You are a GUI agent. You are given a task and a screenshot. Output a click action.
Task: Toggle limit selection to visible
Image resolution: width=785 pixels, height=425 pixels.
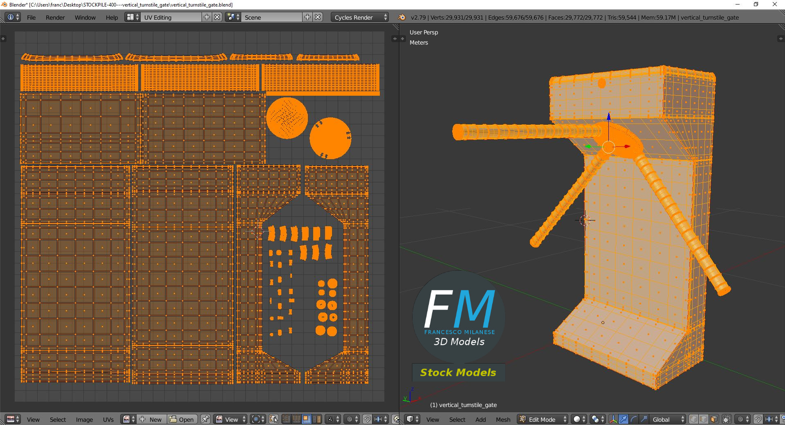(727, 419)
